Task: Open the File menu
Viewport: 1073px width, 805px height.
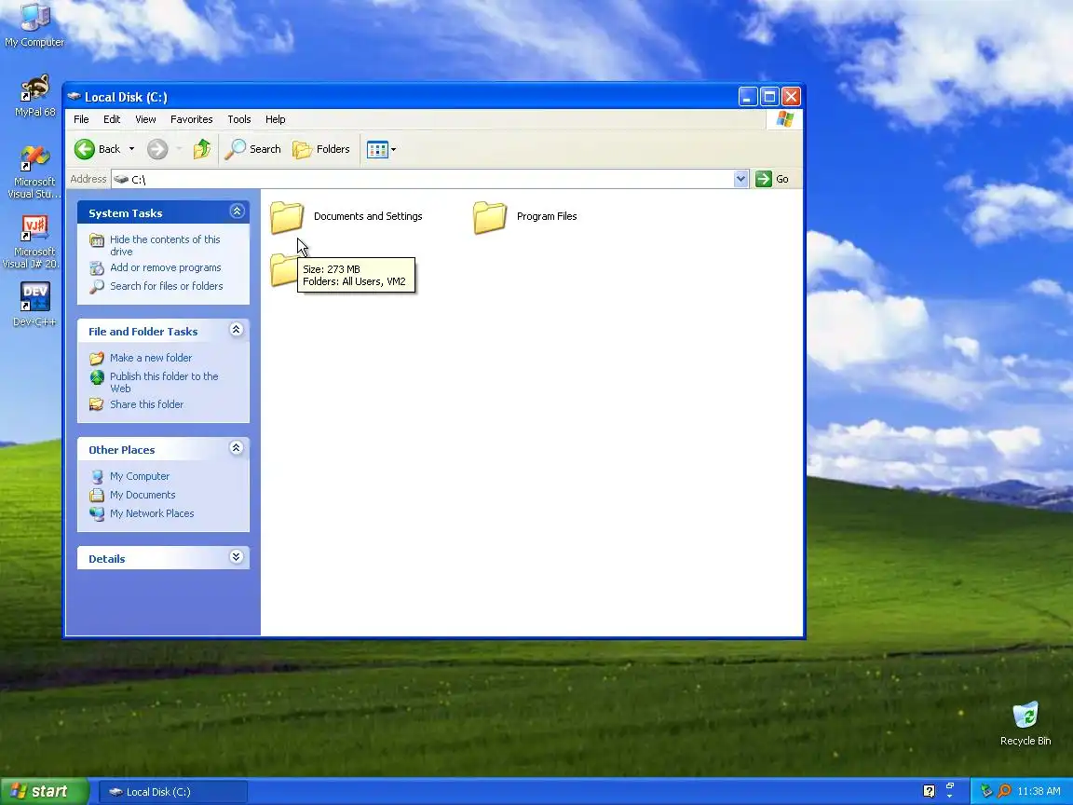Action: (x=81, y=119)
